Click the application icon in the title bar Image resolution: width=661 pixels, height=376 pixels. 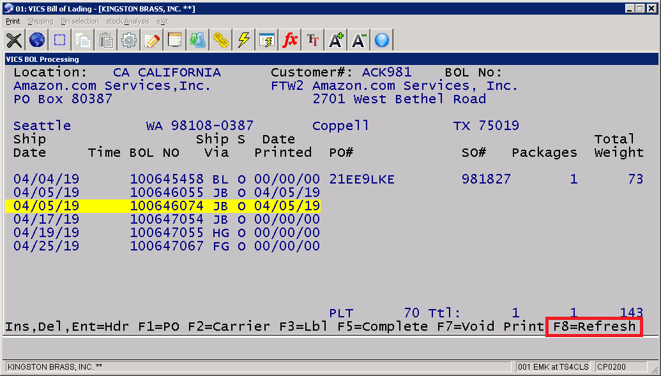coord(8,8)
